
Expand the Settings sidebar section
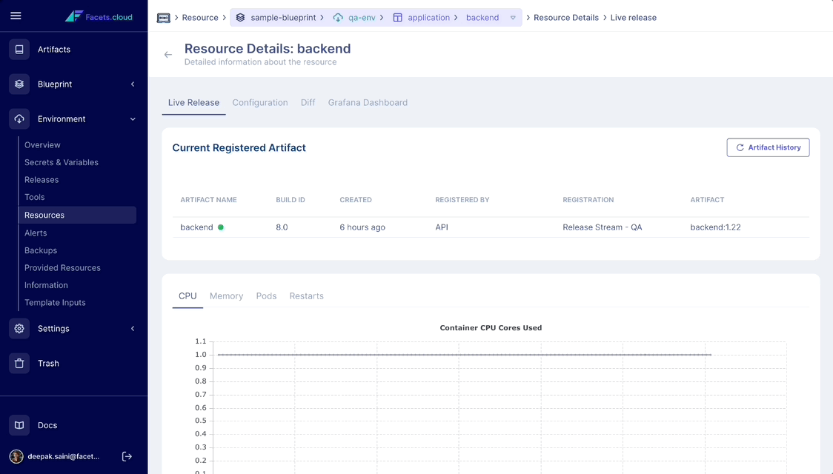133,329
